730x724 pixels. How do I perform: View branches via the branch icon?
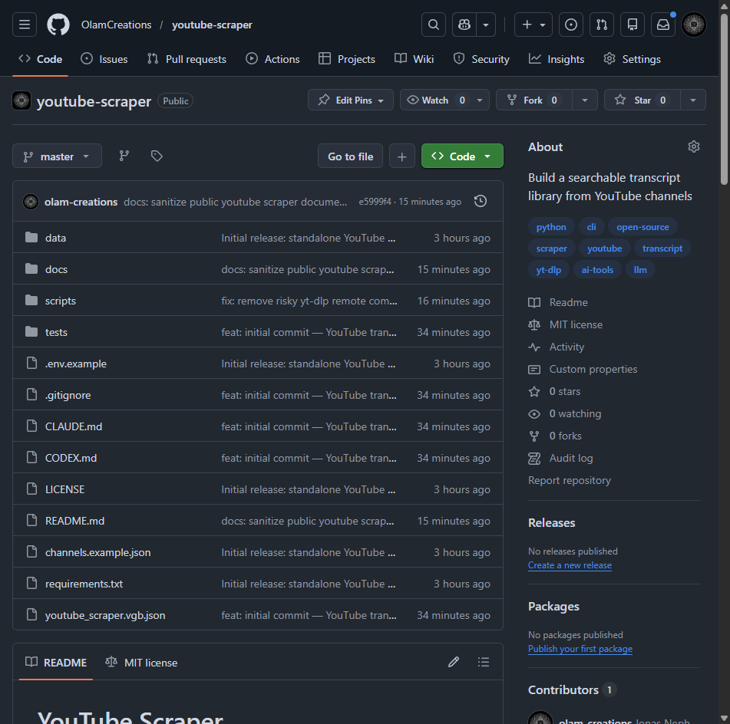124,156
